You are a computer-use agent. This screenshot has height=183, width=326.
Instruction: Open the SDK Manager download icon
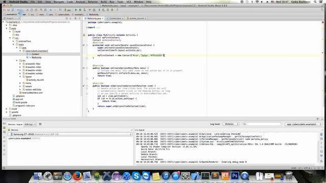coord(112,10)
